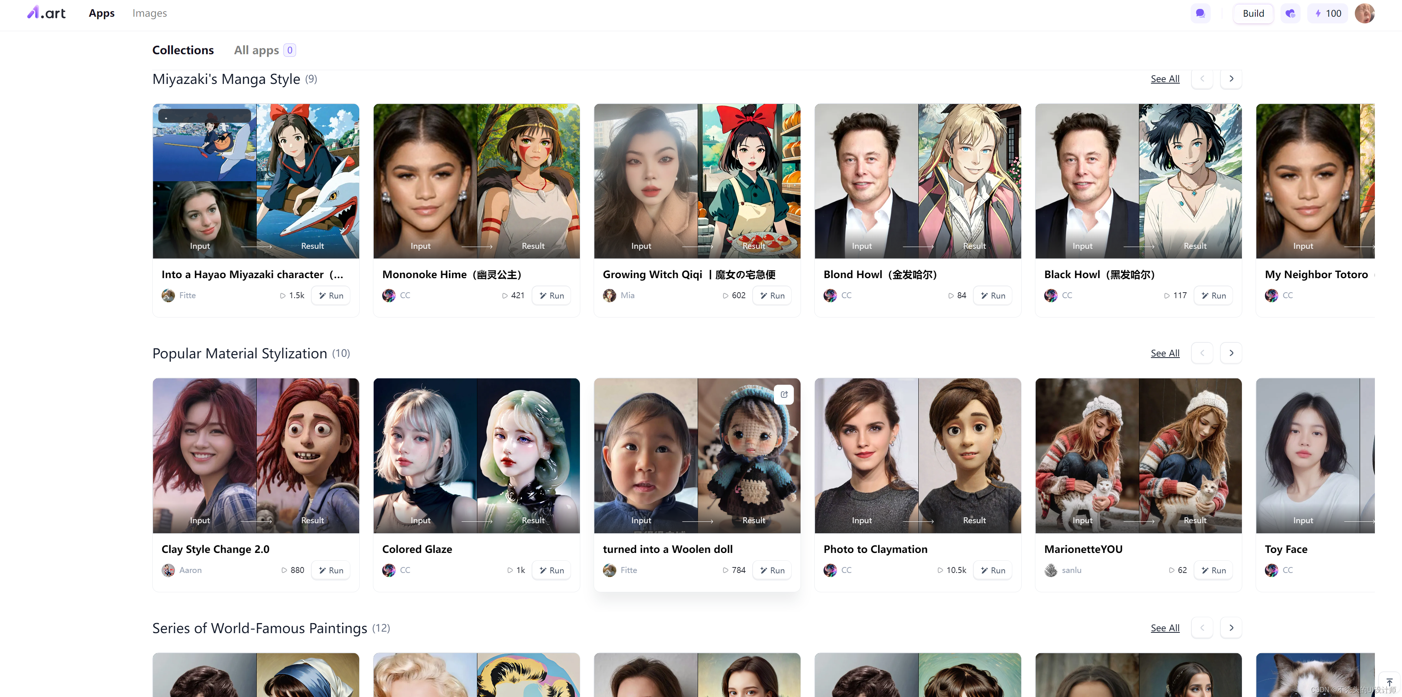Select the All apps tab
The image size is (1402, 697).
[x=256, y=50]
